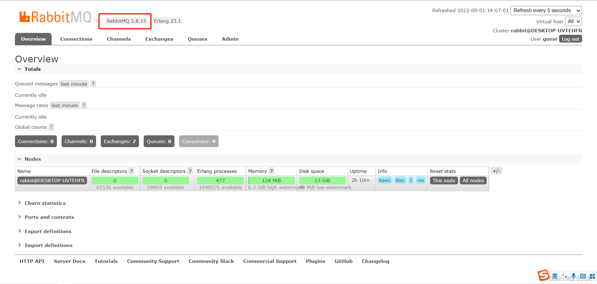
Task: Click the 134 MiB memory bar
Action: 271,181
